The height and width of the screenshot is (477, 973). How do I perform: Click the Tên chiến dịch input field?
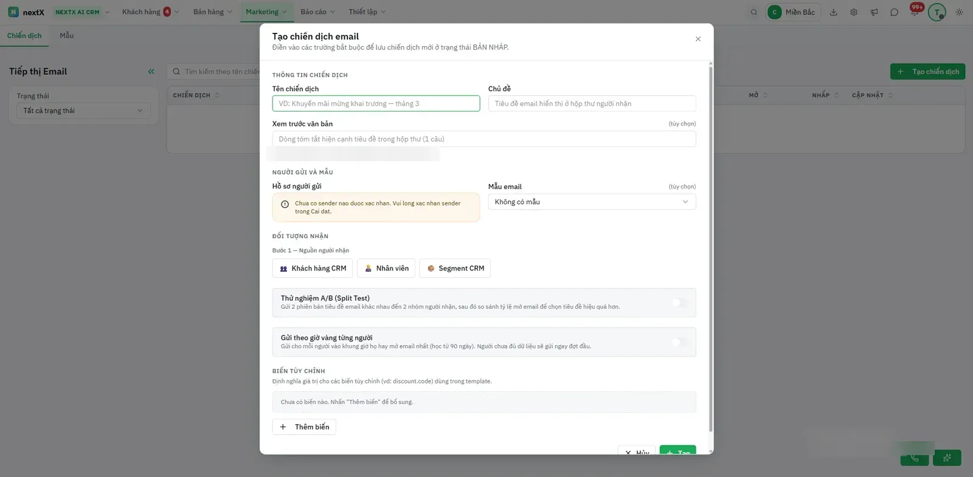pyautogui.click(x=376, y=104)
